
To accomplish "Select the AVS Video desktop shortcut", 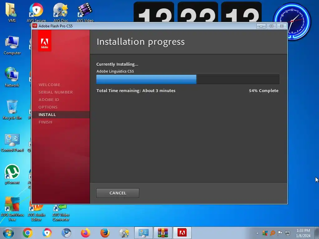I will (85, 12).
